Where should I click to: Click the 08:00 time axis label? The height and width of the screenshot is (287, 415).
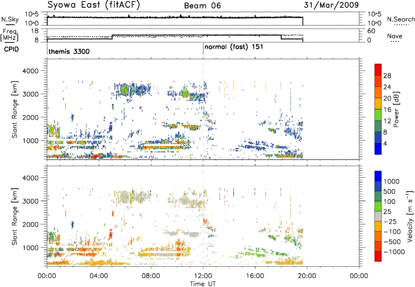coord(151,276)
